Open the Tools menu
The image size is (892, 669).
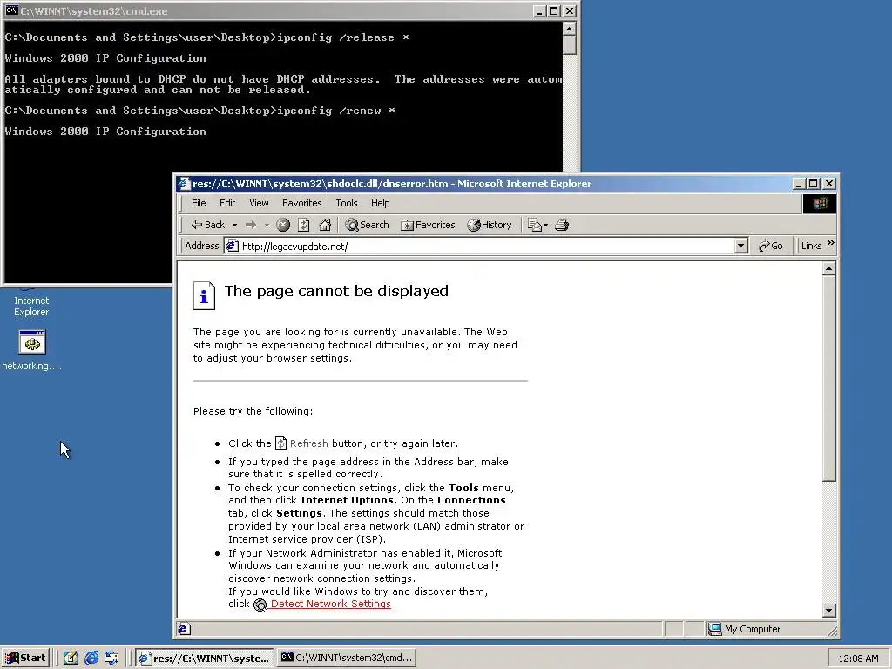347,203
